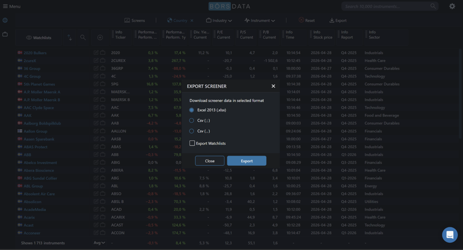Click the portfolio icon for 2cureX row
This screenshot has width=463, height=250.
[x=102, y=61]
